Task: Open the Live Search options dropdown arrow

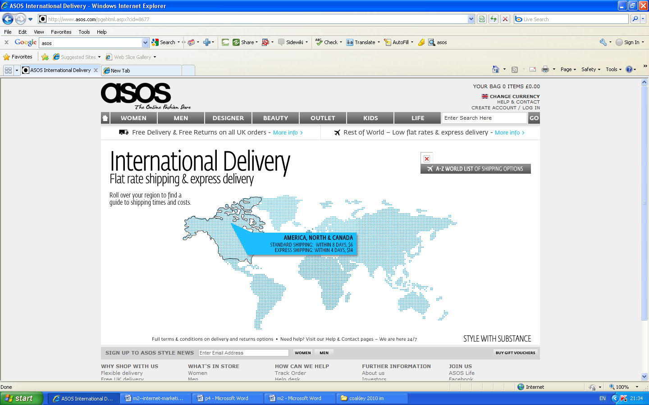Action: pyautogui.click(x=643, y=19)
